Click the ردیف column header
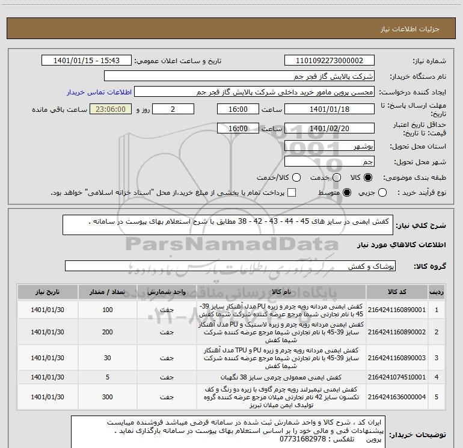463x448 pixels. point(437,292)
